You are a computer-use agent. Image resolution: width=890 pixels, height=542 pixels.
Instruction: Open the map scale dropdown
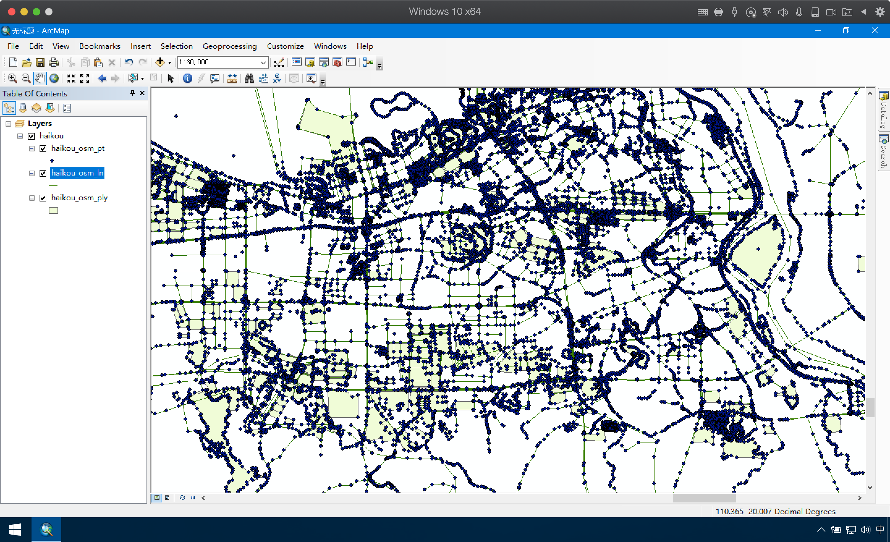click(x=263, y=62)
